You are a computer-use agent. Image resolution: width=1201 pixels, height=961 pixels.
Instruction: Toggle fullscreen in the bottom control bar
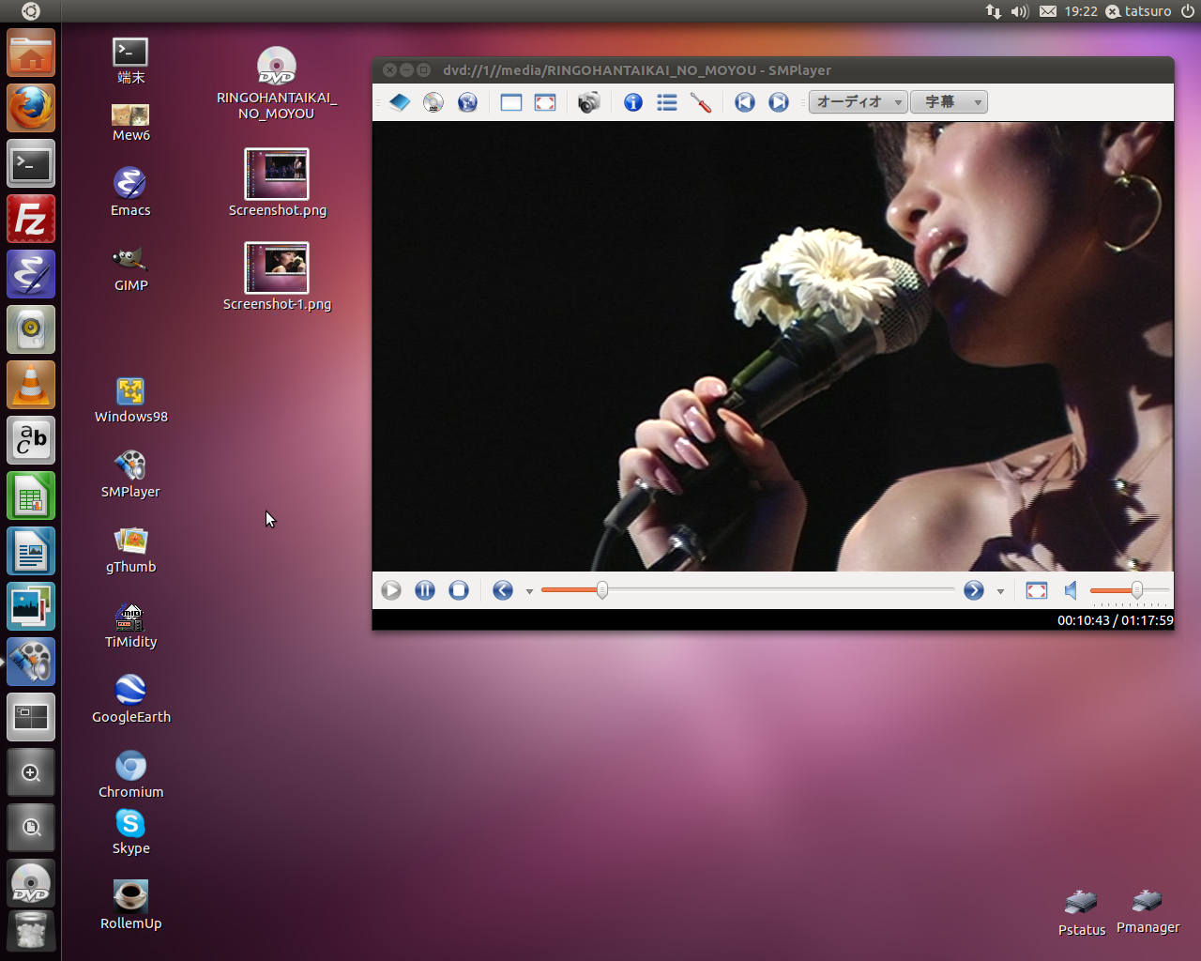coord(1037,590)
